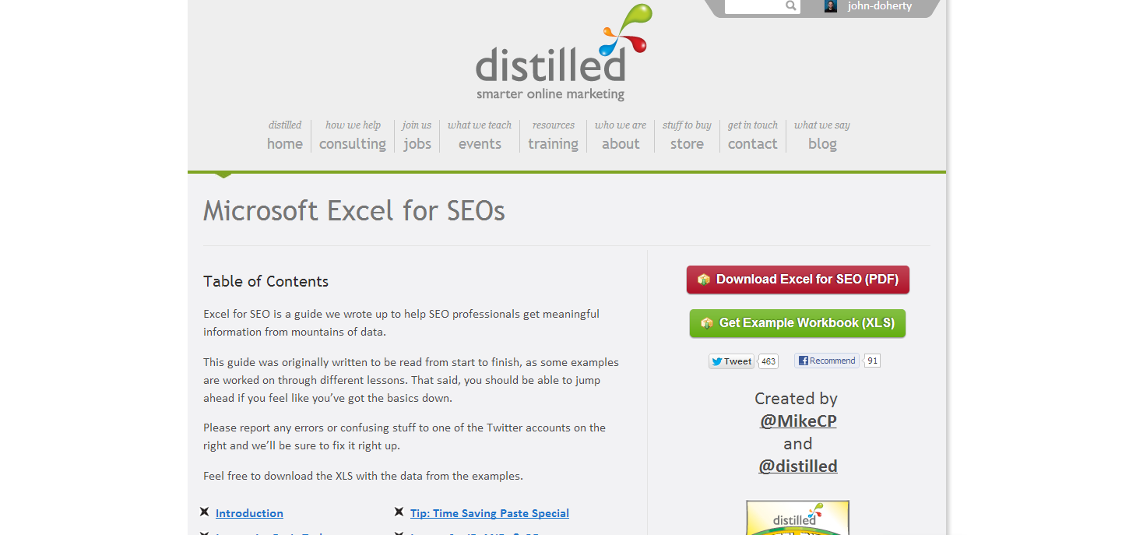Open the about menu item
The image size is (1129, 535).
tap(621, 136)
